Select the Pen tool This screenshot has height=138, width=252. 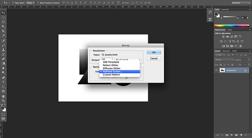[x=3, y=78]
